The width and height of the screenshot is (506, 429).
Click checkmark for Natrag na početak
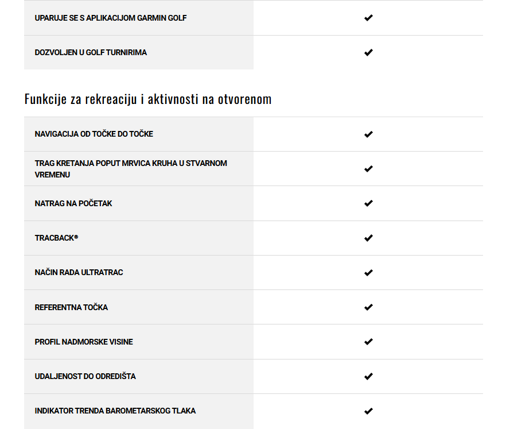[368, 203]
